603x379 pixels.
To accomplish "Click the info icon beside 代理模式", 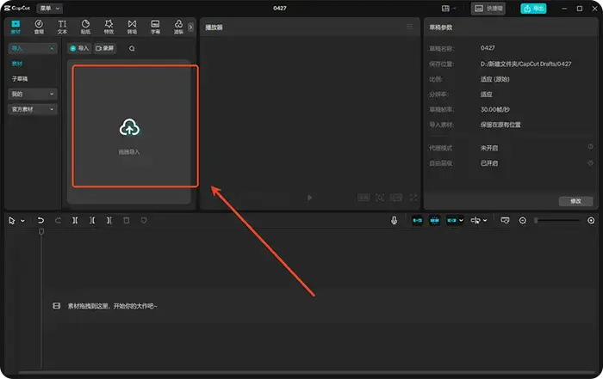I will [590, 147].
